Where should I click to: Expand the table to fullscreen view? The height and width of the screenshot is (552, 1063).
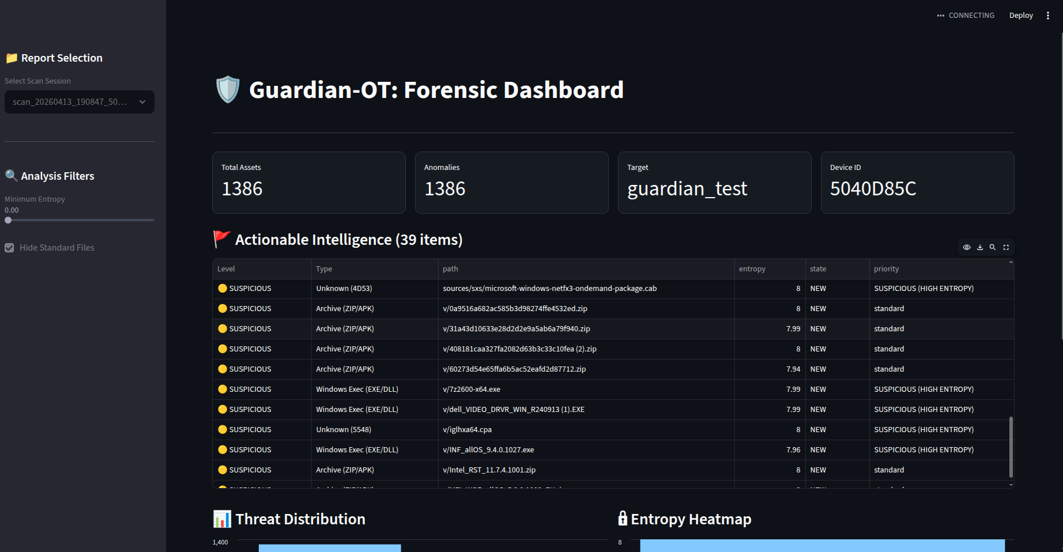pos(1006,247)
